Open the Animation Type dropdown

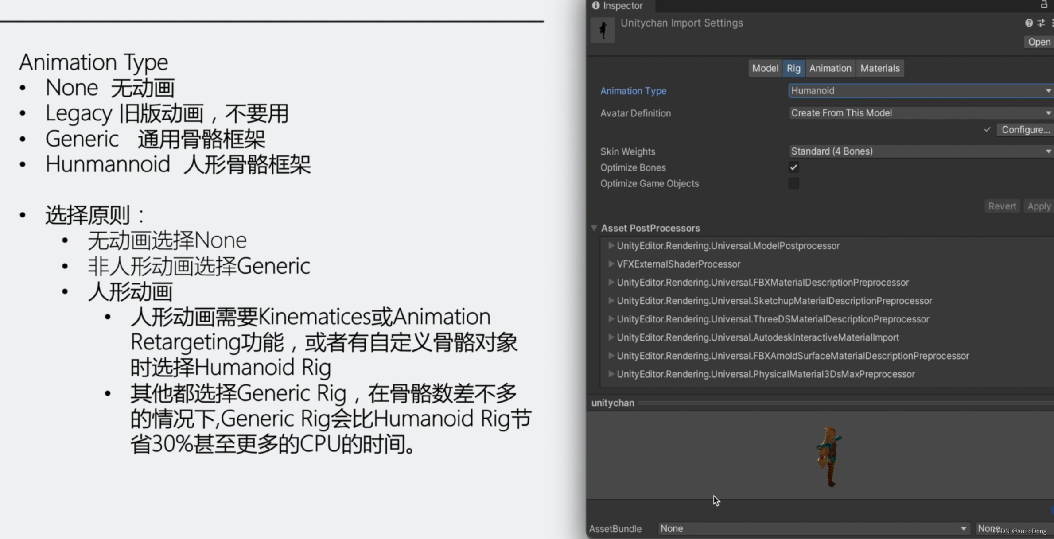[x=920, y=91]
